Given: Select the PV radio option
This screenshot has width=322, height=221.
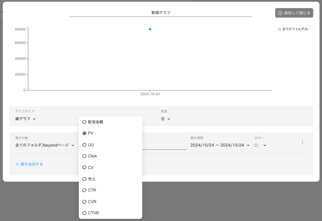Looking at the screenshot, I should 85,134.
